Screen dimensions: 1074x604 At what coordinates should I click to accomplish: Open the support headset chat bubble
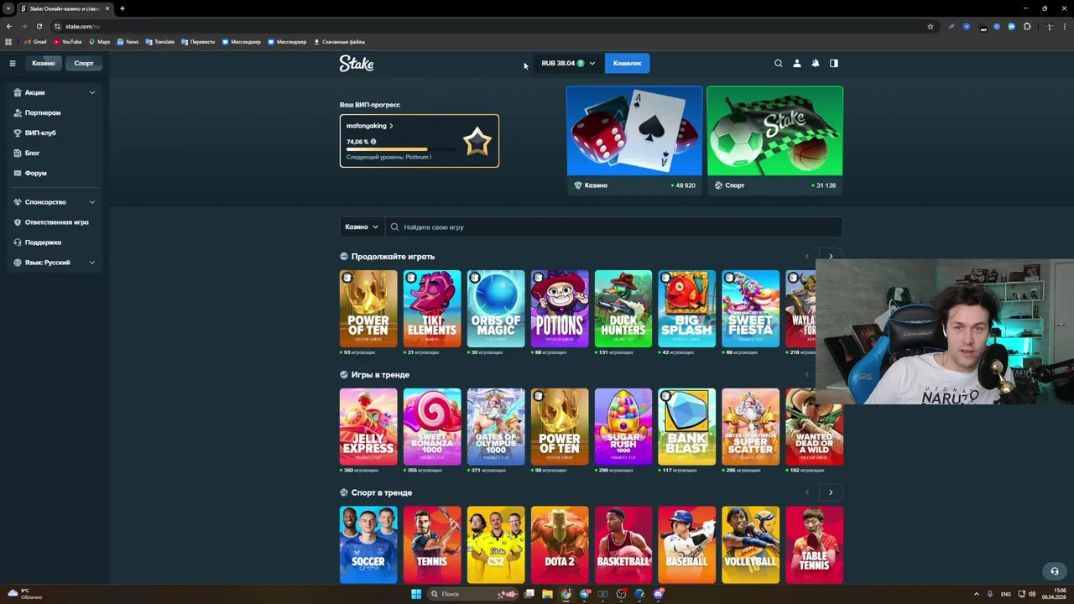(1055, 571)
